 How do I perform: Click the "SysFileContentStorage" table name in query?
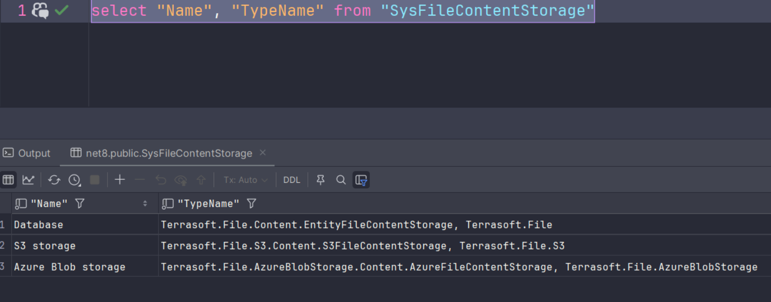pyautogui.click(x=487, y=10)
